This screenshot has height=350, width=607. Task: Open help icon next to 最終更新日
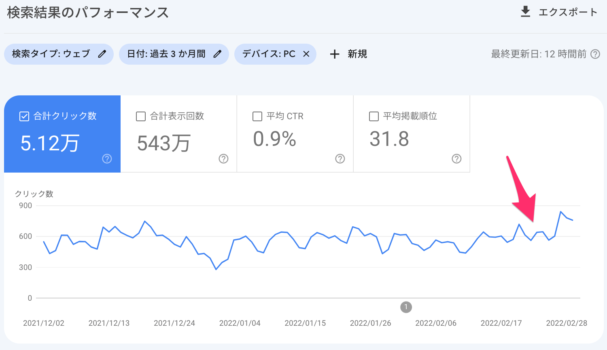coord(595,54)
